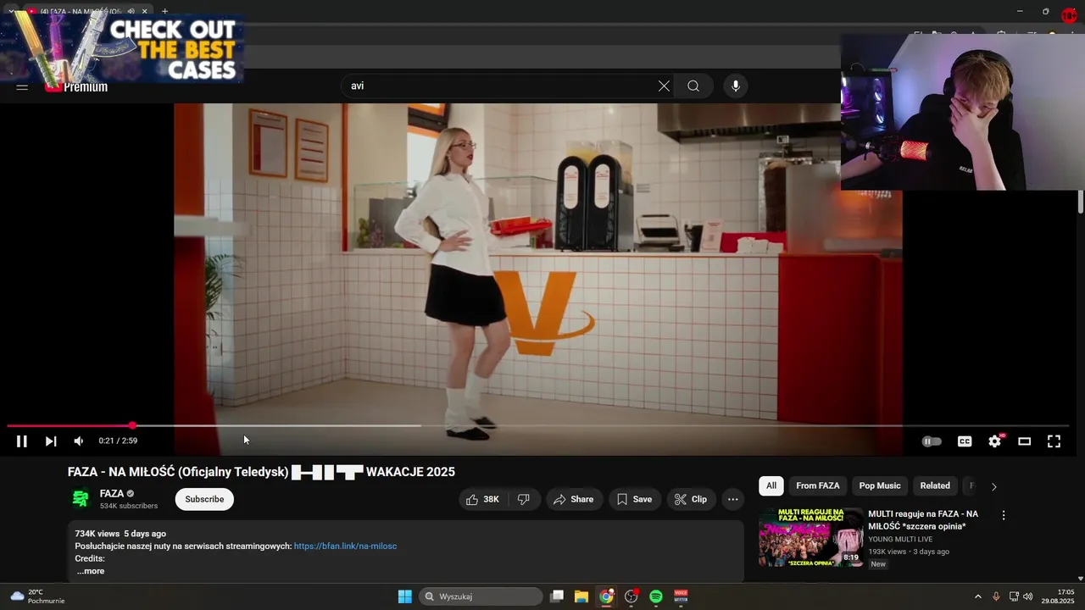Run the search with magnifier button

click(693, 86)
